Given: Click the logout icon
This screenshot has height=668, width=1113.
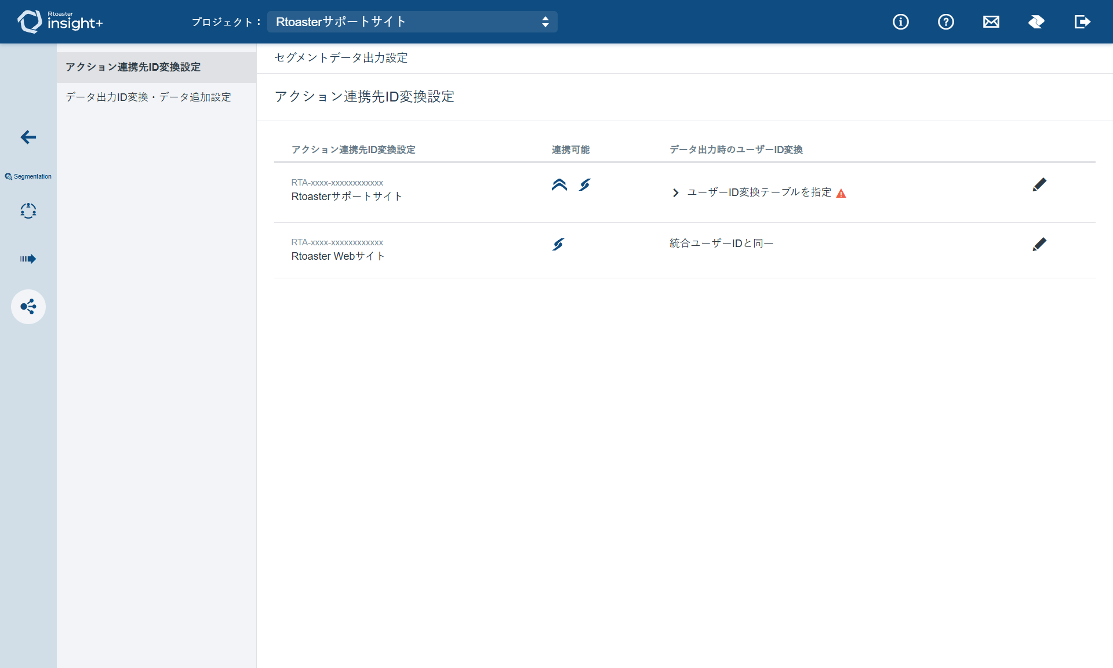Looking at the screenshot, I should point(1082,22).
